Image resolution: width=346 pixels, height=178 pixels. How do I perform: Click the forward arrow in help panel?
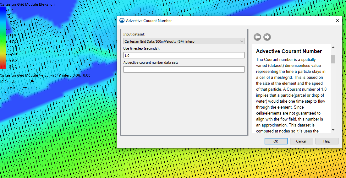click(267, 37)
